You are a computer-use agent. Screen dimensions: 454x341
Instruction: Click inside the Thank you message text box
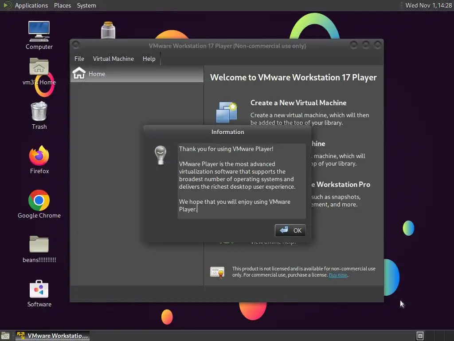242,181
